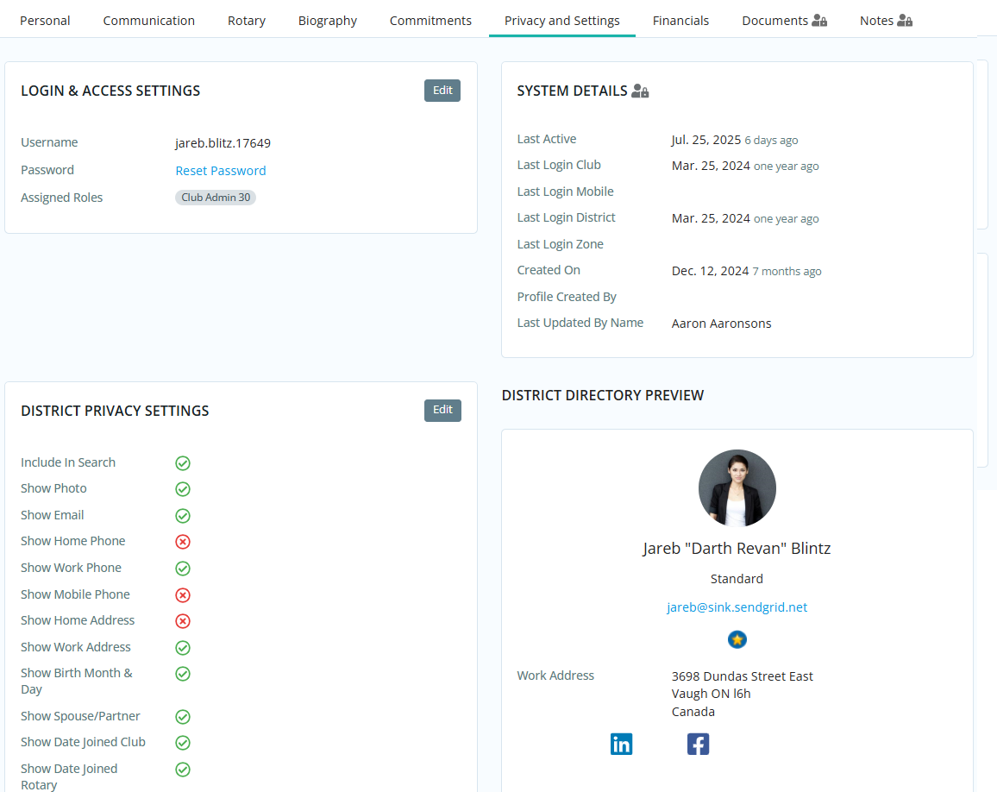The height and width of the screenshot is (792, 997).
Task: Edit the Login & Access Settings
Action: (442, 91)
